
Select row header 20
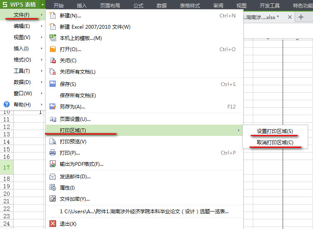click(7, 193)
